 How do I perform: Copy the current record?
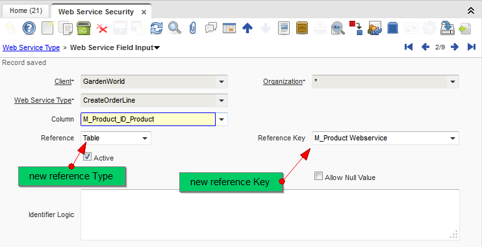click(66, 29)
